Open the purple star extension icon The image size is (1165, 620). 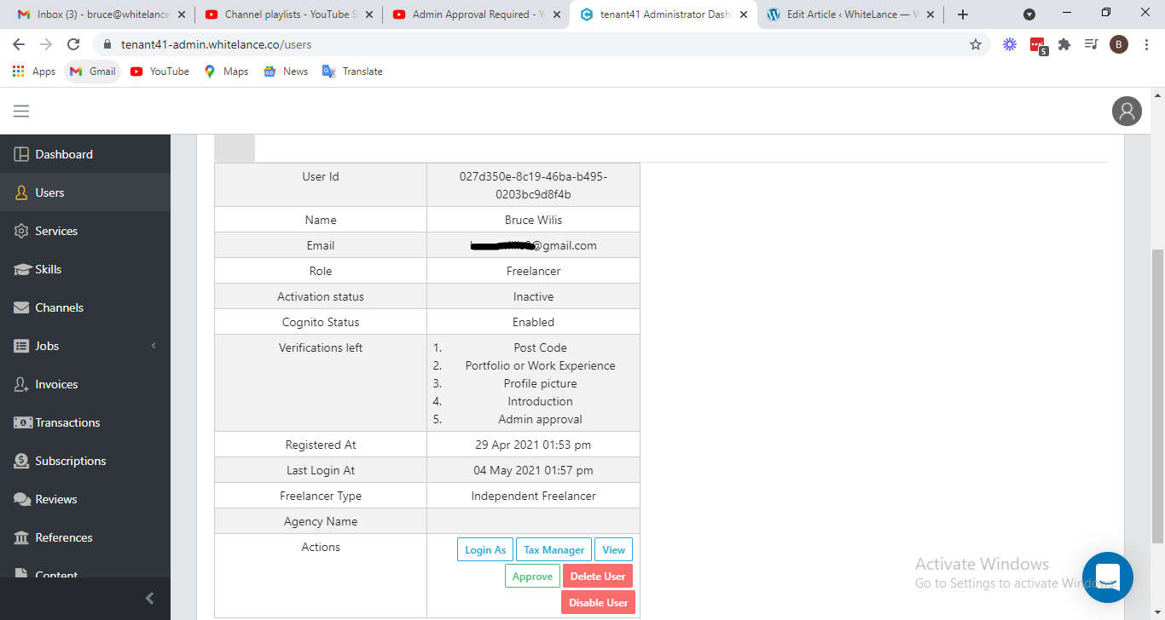coord(1010,44)
